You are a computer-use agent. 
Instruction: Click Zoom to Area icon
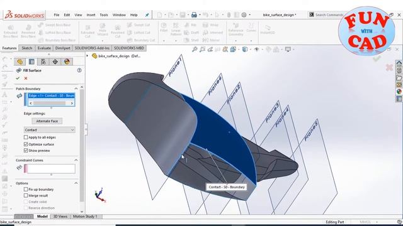(203, 49)
